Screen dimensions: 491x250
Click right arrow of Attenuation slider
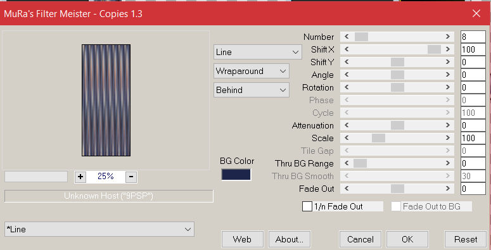(448, 125)
